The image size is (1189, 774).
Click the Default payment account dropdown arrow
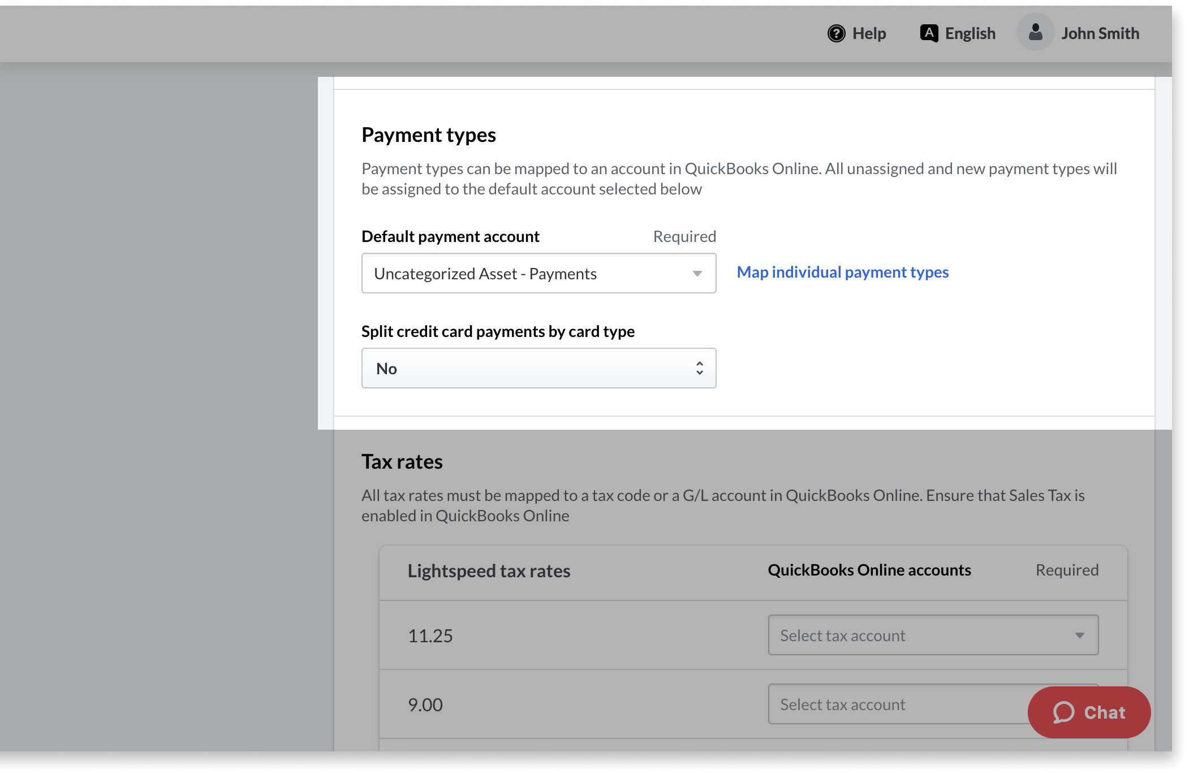tap(697, 274)
